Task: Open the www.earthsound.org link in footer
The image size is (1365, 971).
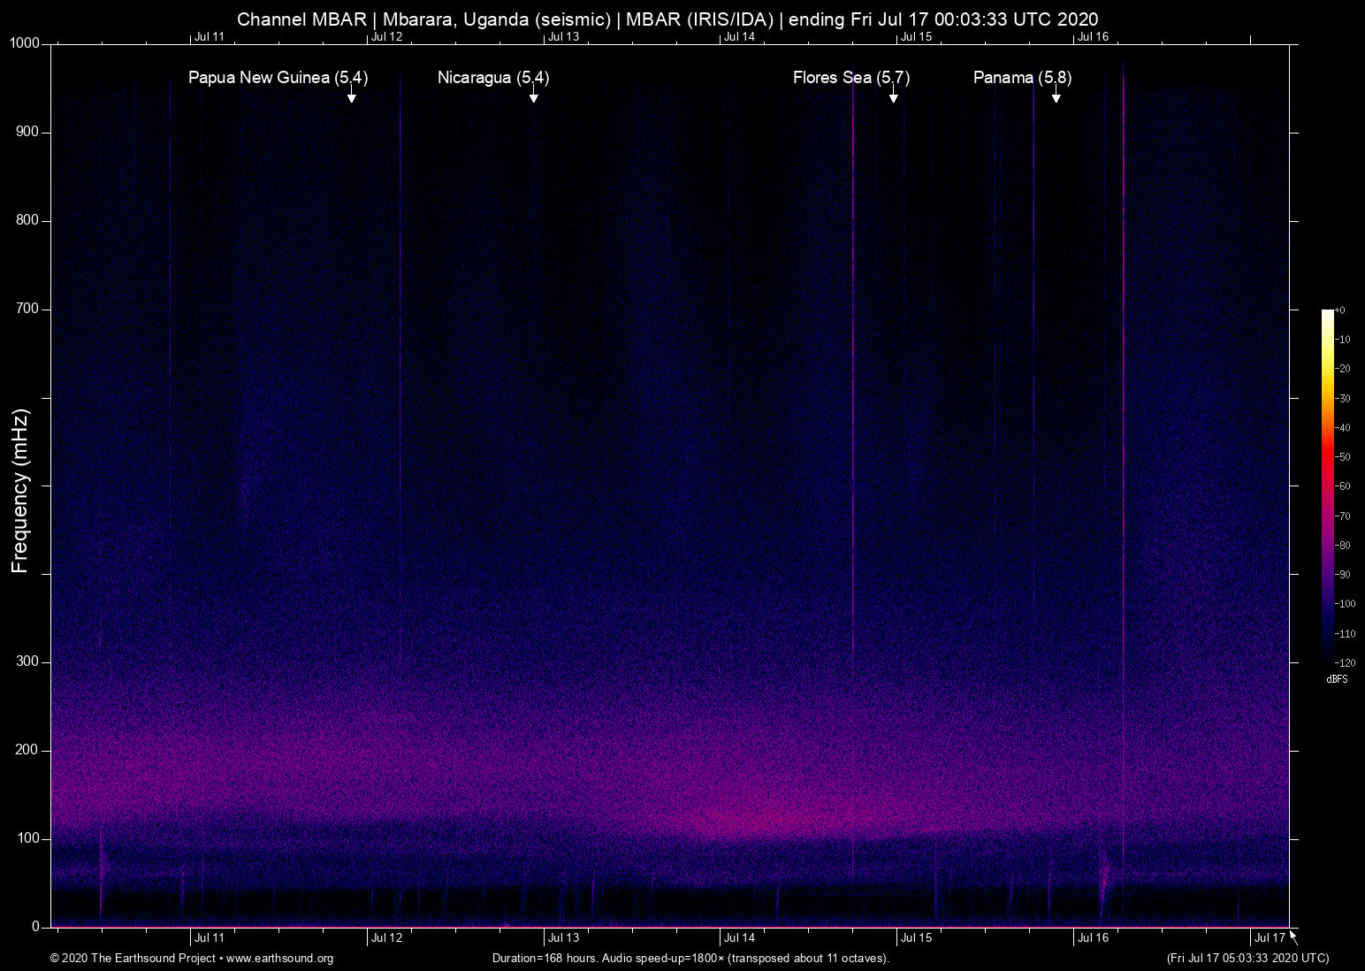Action: tap(279, 959)
